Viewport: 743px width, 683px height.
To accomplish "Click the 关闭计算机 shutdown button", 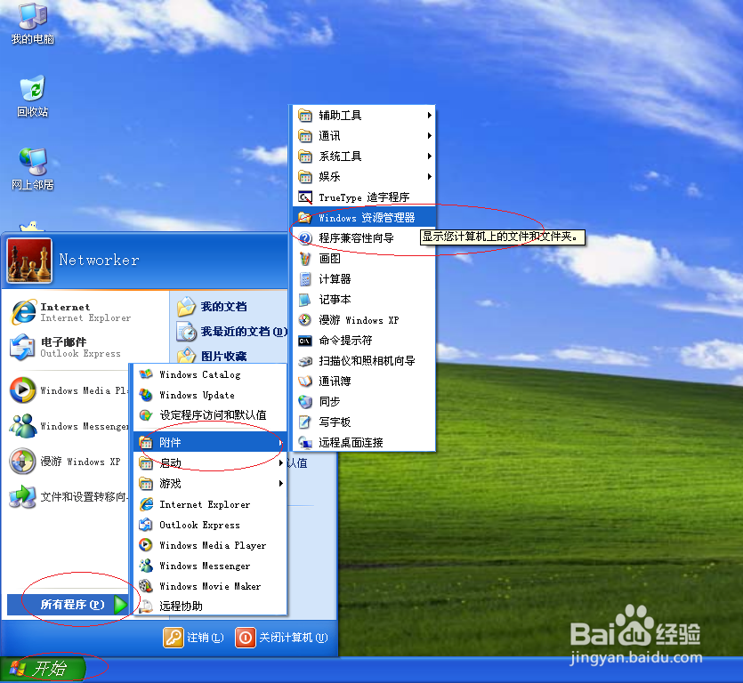I will [x=281, y=638].
